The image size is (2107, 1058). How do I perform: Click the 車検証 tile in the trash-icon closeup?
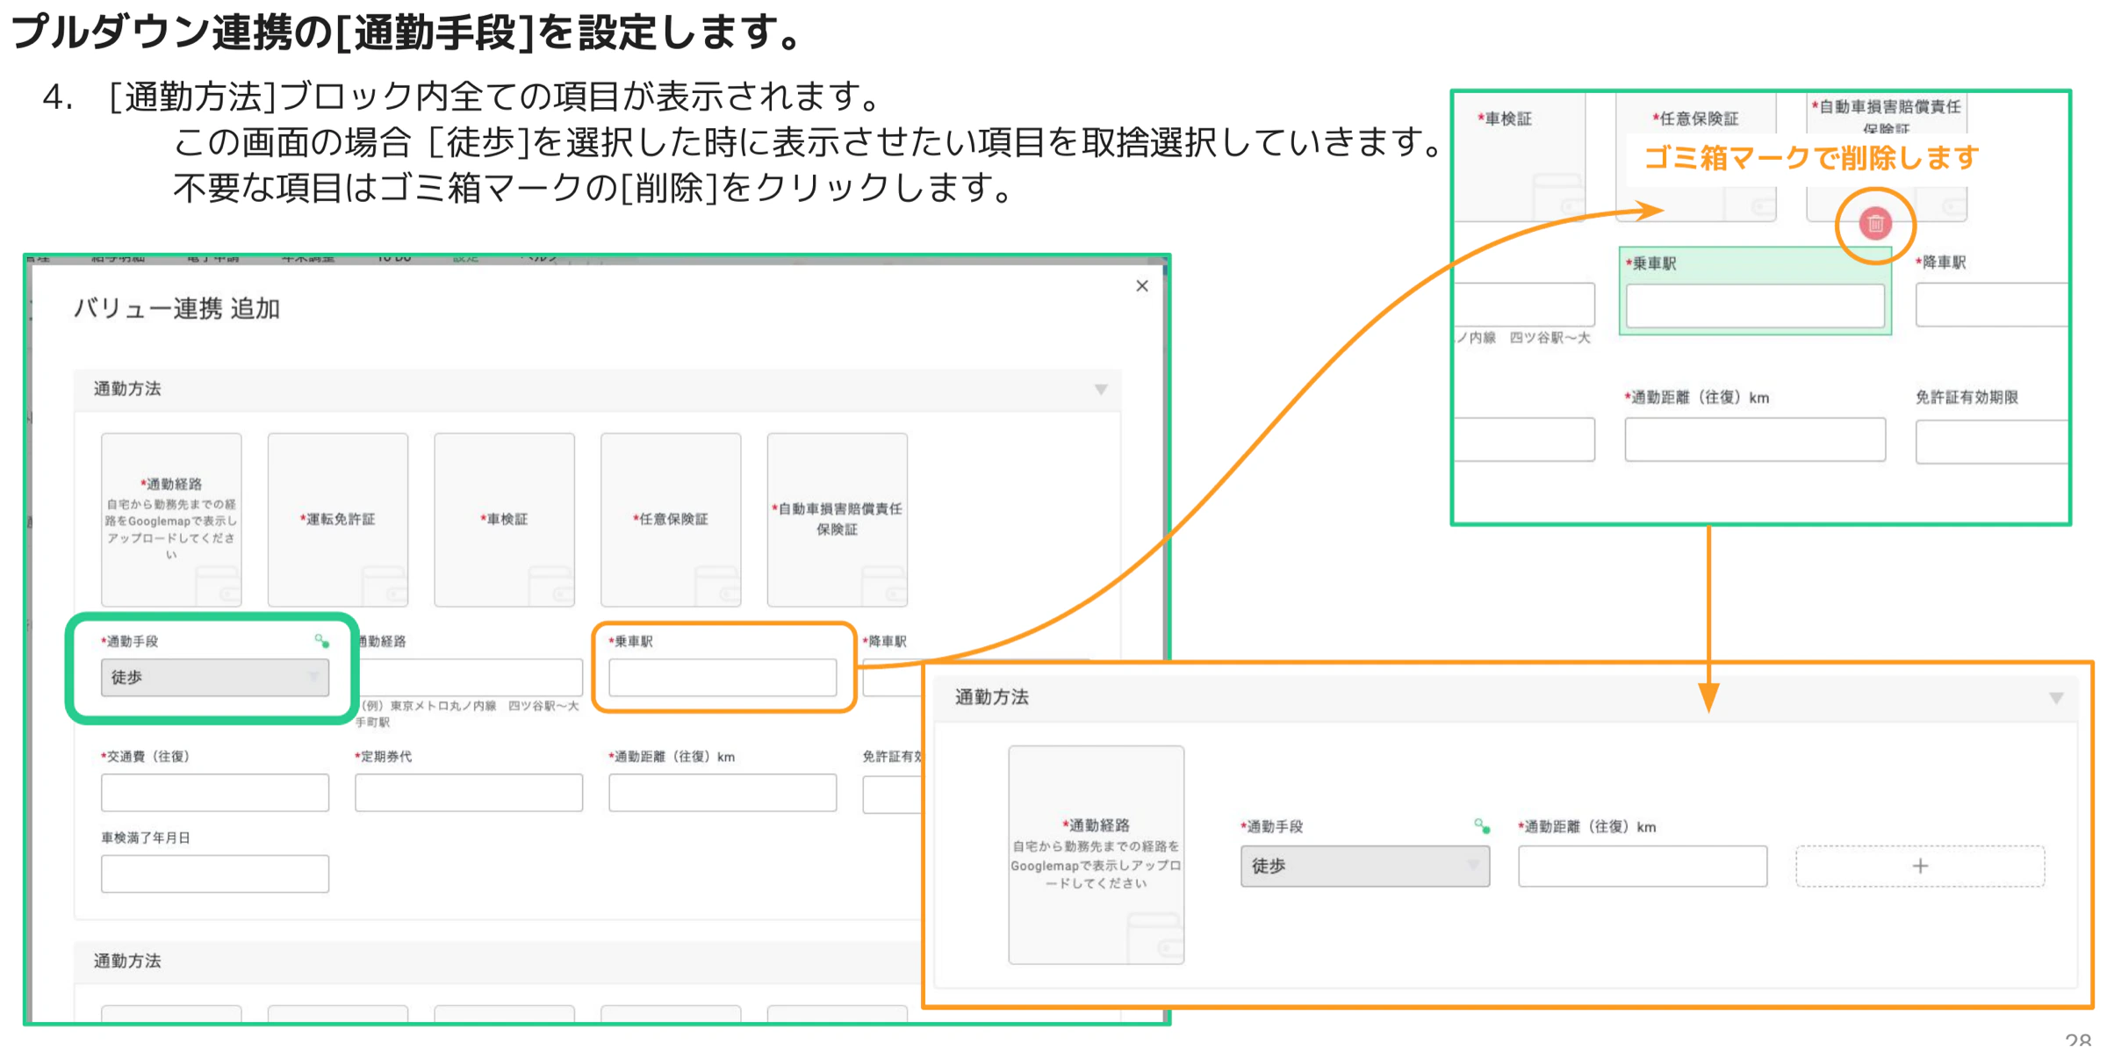pos(1521,156)
